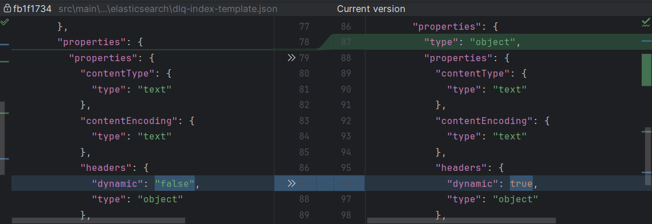Click "headers" key in the right pane
652x224 pixels.
coord(461,167)
